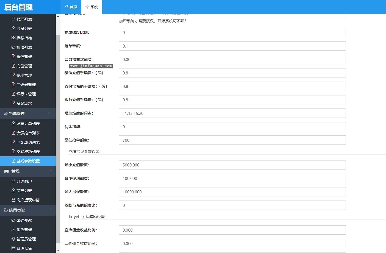Focus the 直推佣金收益比例 input field

[232, 230]
